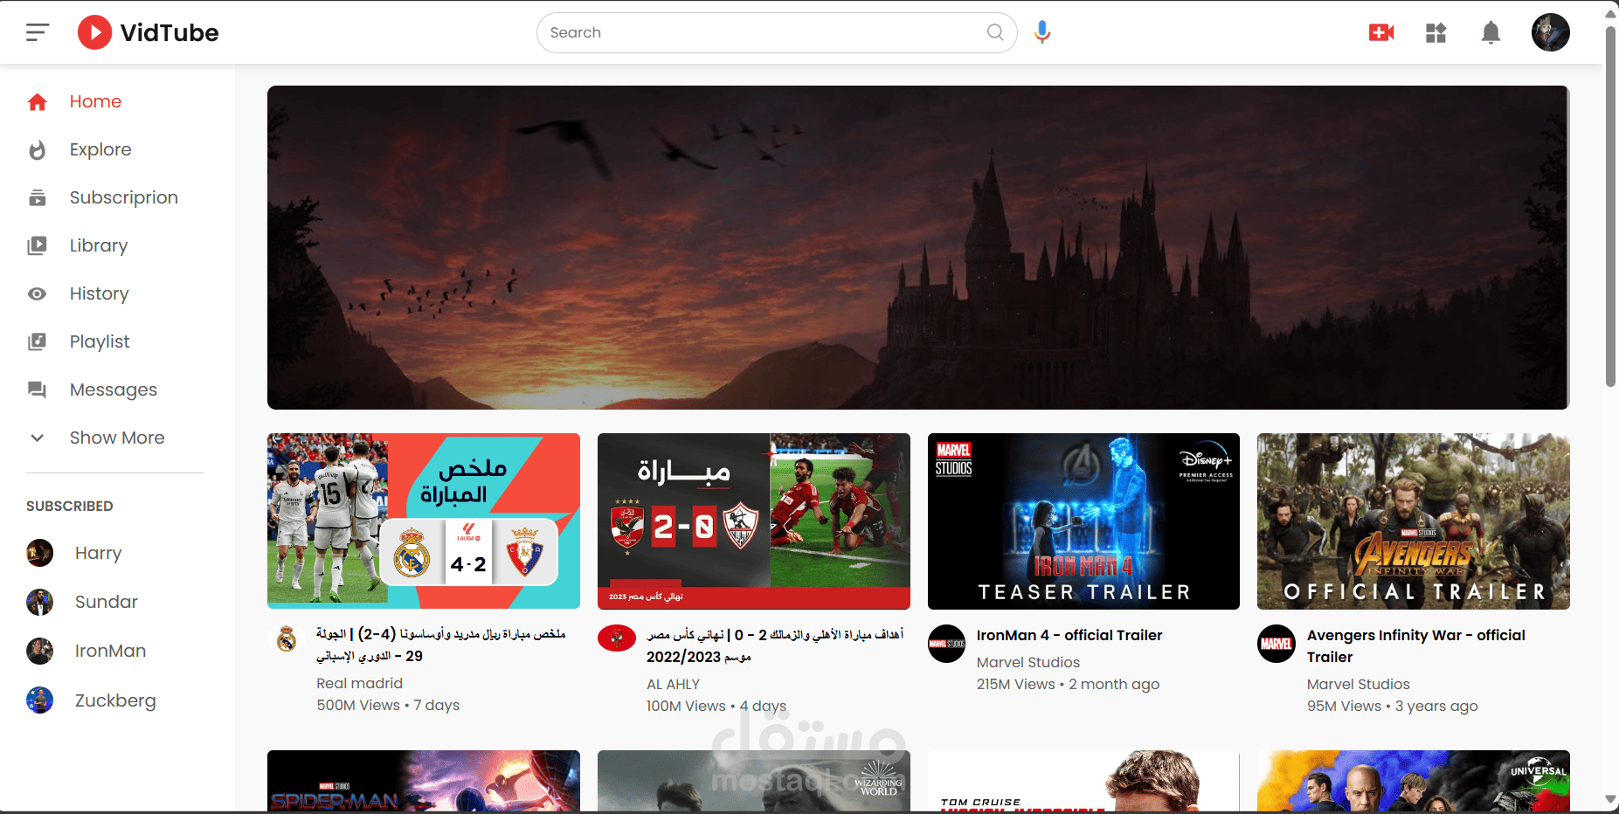Play the Real Madrid 4-2 match thumbnail
The height and width of the screenshot is (814, 1619).
click(x=424, y=521)
